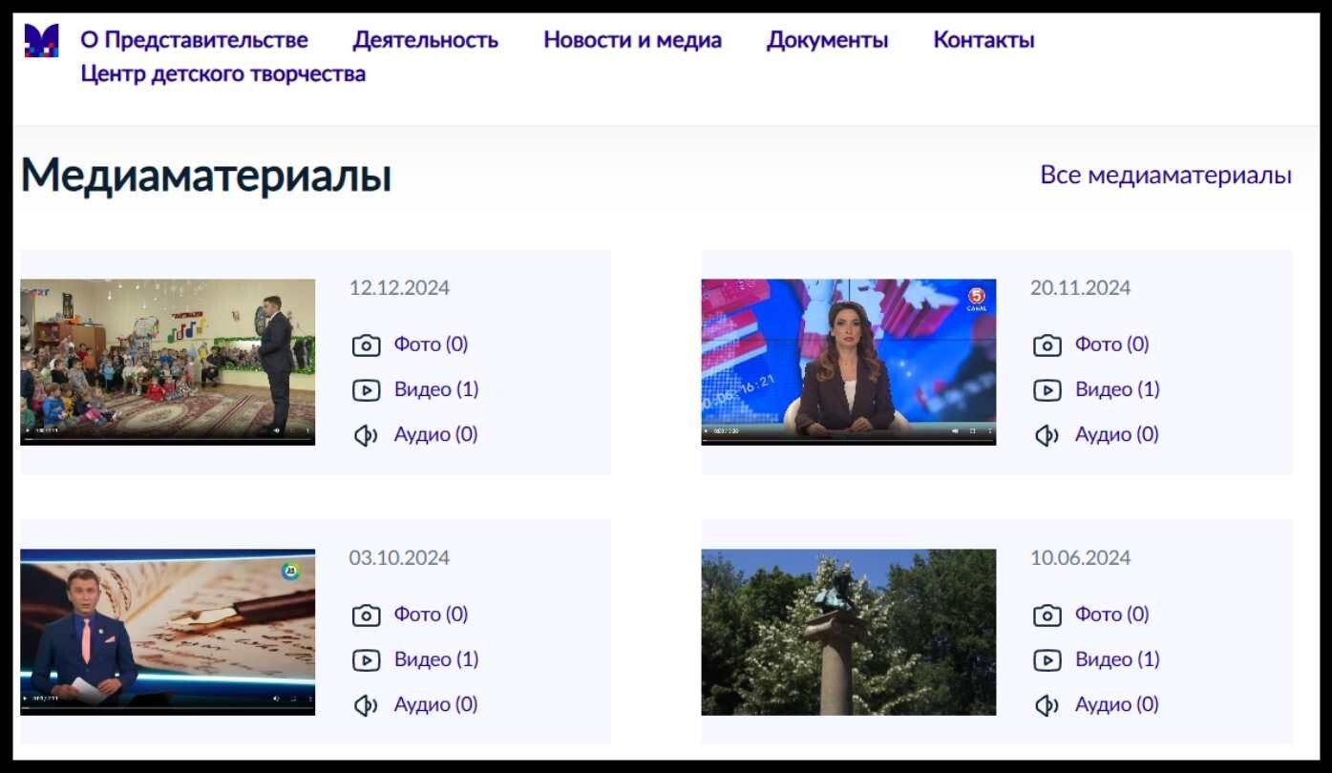Open the О Представительстве menu
The width and height of the screenshot is (1332, 773).
(194, 40)
